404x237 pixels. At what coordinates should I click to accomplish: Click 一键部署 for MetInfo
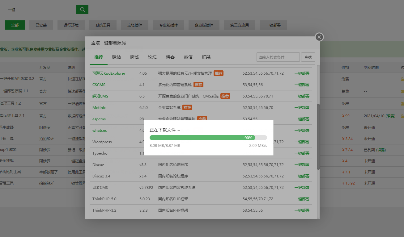(302, 108)
